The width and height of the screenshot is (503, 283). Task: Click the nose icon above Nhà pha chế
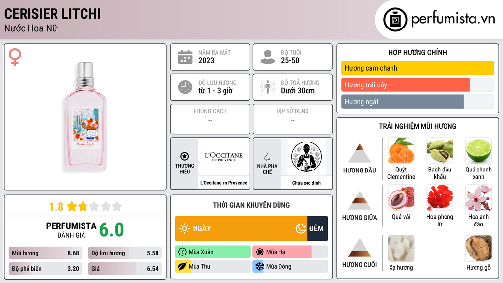267,156
